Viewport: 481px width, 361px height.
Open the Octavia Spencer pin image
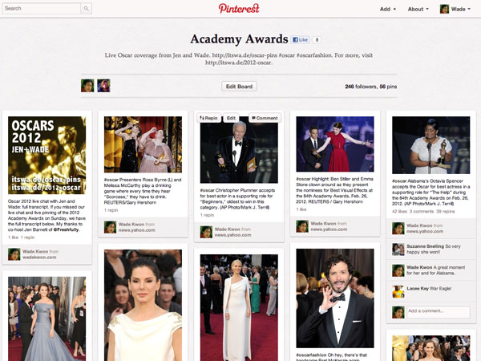tap(431, 145)
